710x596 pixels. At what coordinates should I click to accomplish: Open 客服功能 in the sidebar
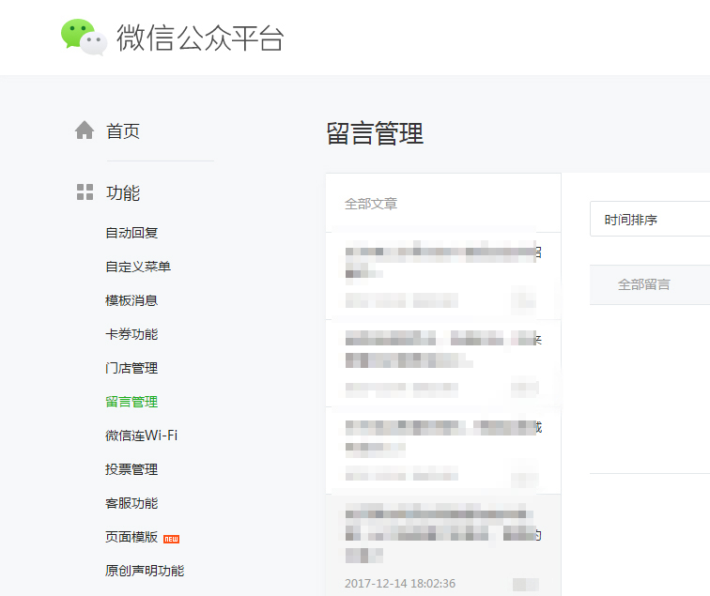click(x=131, y=503)
